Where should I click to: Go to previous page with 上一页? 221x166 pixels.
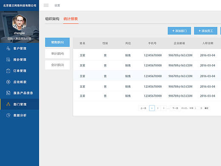143,108
